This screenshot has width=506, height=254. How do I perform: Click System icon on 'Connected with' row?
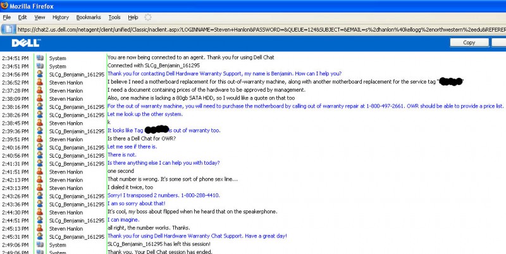pos(40,66)
